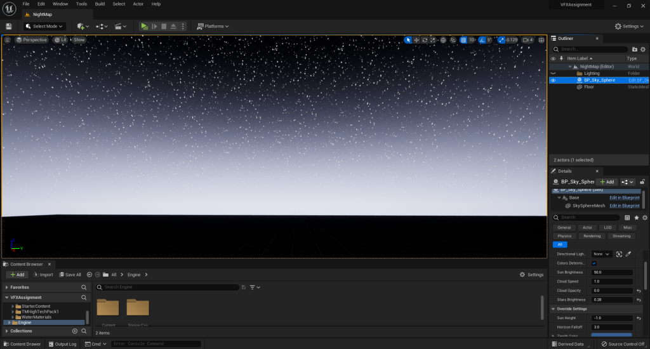Open the Platforms dropdown
This screenshot has height=349, width=650.
pyautogui.click(x=213, y=26)
